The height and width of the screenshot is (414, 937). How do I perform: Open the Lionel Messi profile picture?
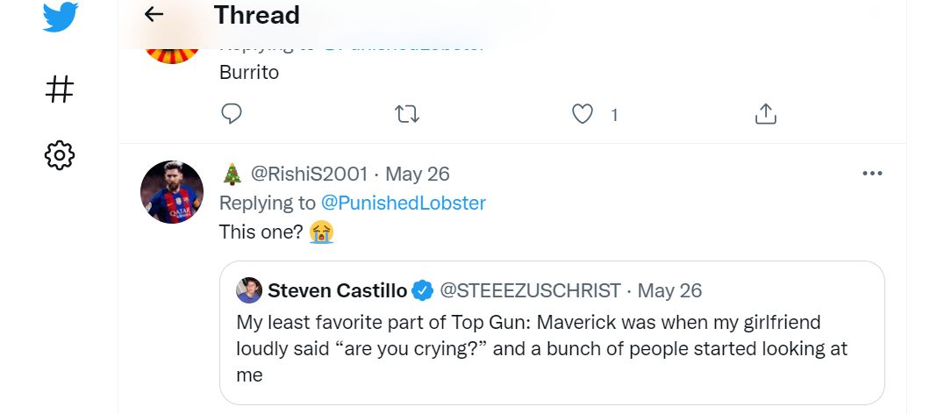point(172,192)
